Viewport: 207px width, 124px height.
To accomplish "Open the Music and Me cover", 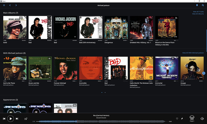I will tap(40, 68).
